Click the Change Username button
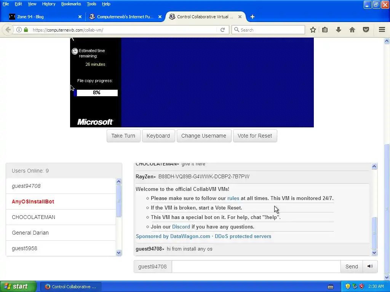390x292 pixels. coord(204,136)
